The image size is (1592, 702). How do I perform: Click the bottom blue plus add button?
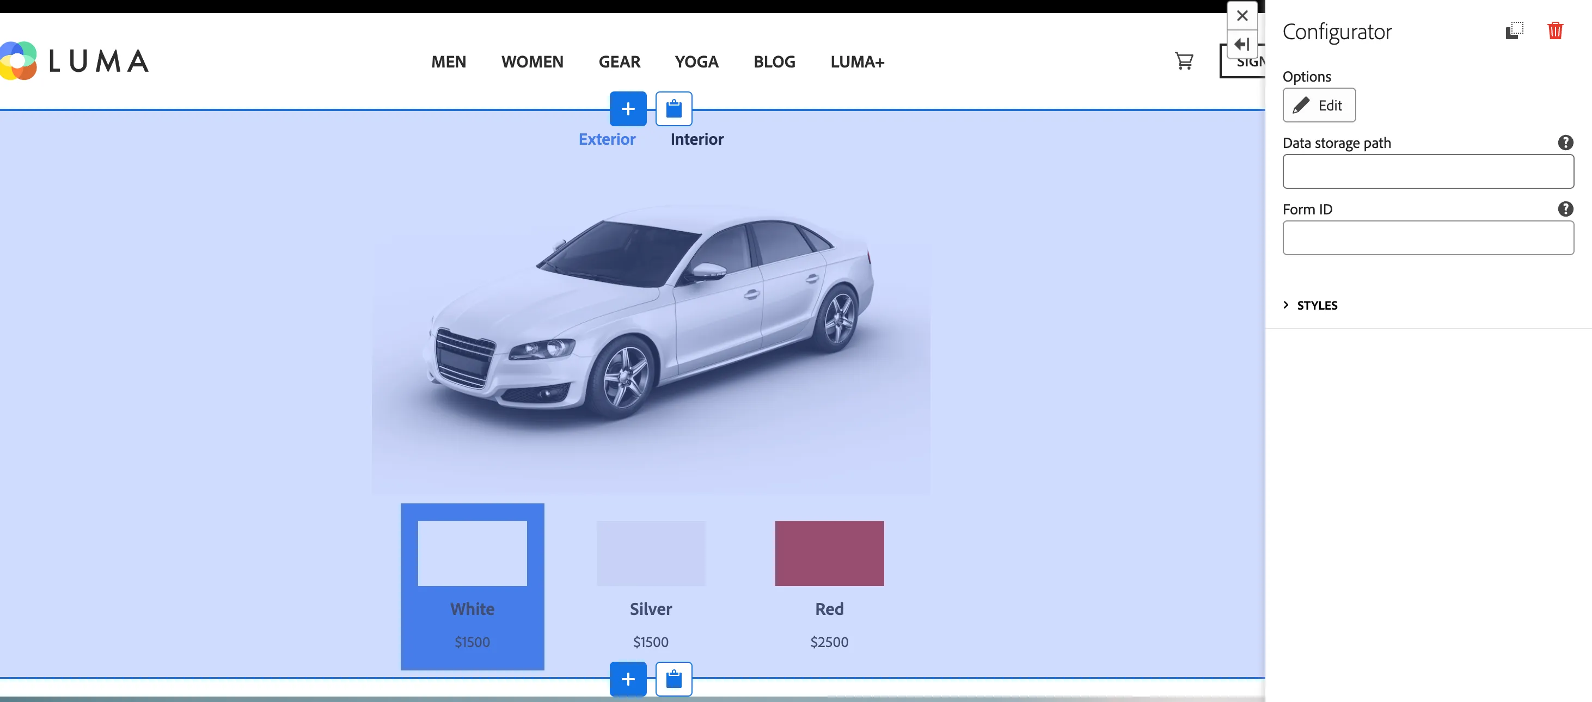point(628,679)
